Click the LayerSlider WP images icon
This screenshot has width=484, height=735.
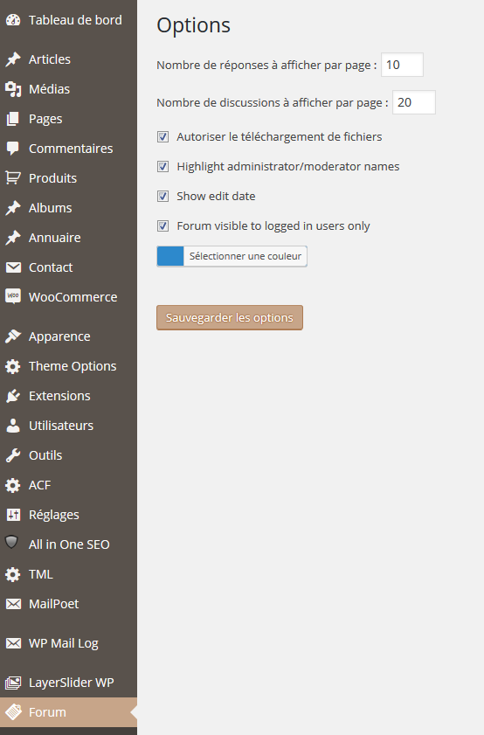point(13,683)
